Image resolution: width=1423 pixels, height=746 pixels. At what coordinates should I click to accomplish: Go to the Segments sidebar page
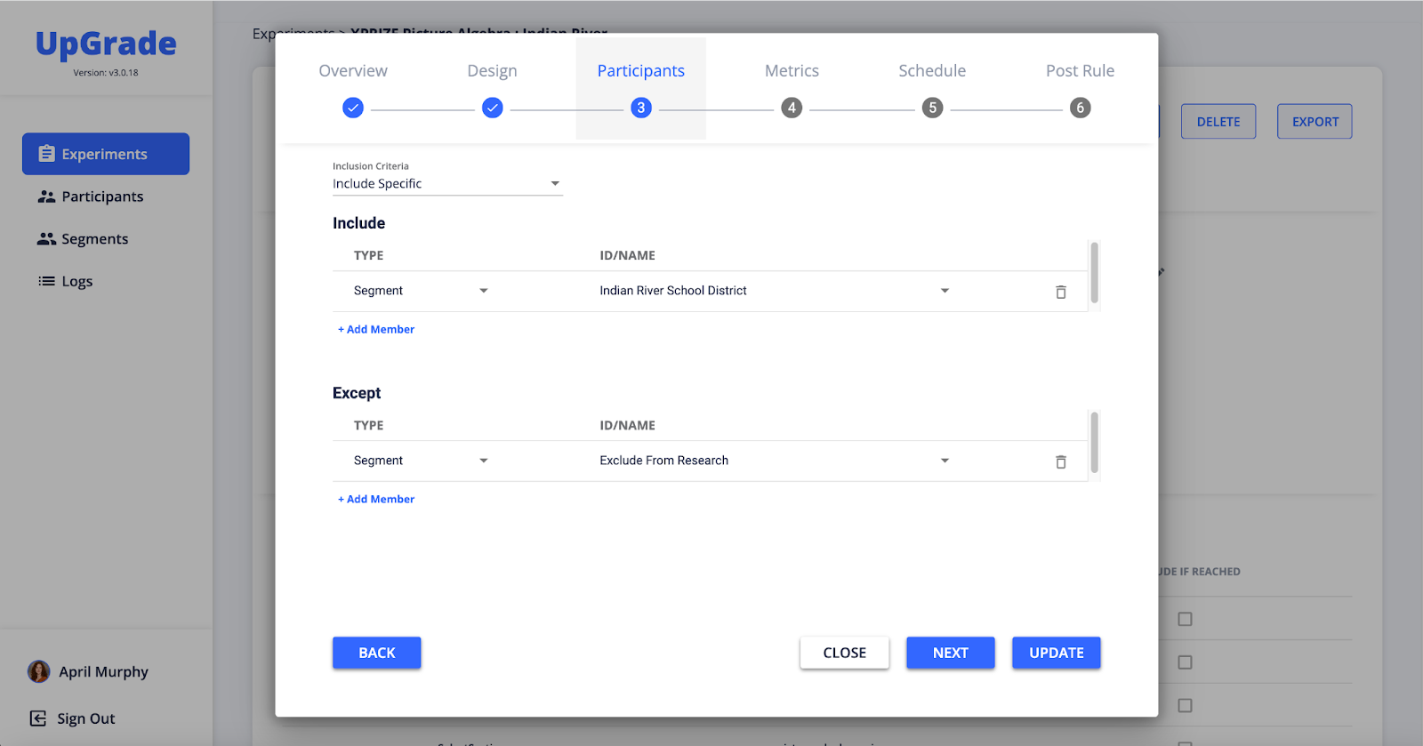94,239
